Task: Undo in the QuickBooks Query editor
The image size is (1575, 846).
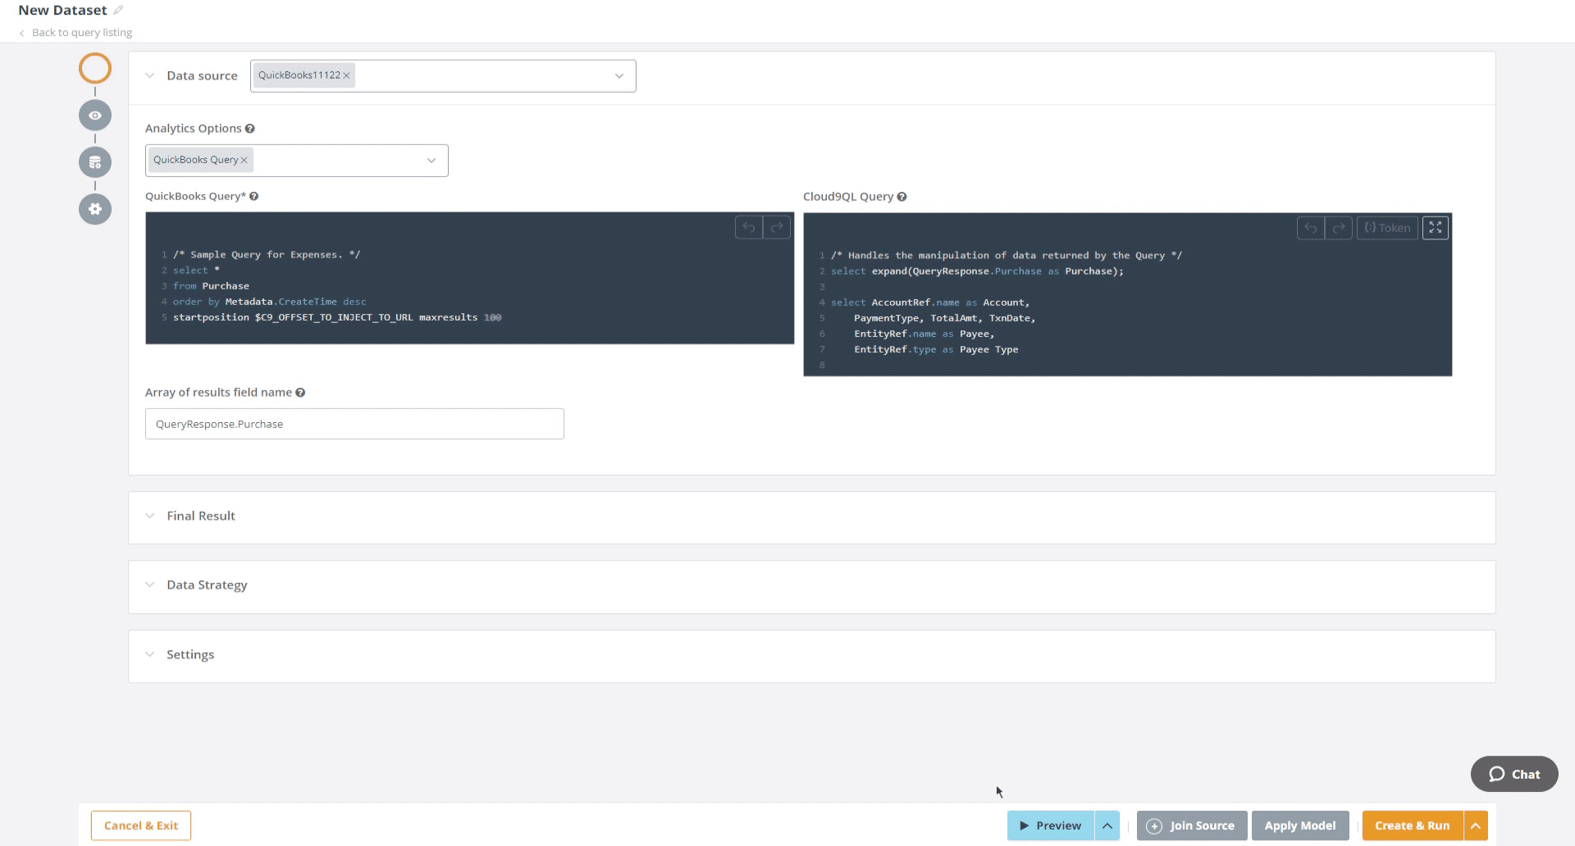Action: pos(748,227)
